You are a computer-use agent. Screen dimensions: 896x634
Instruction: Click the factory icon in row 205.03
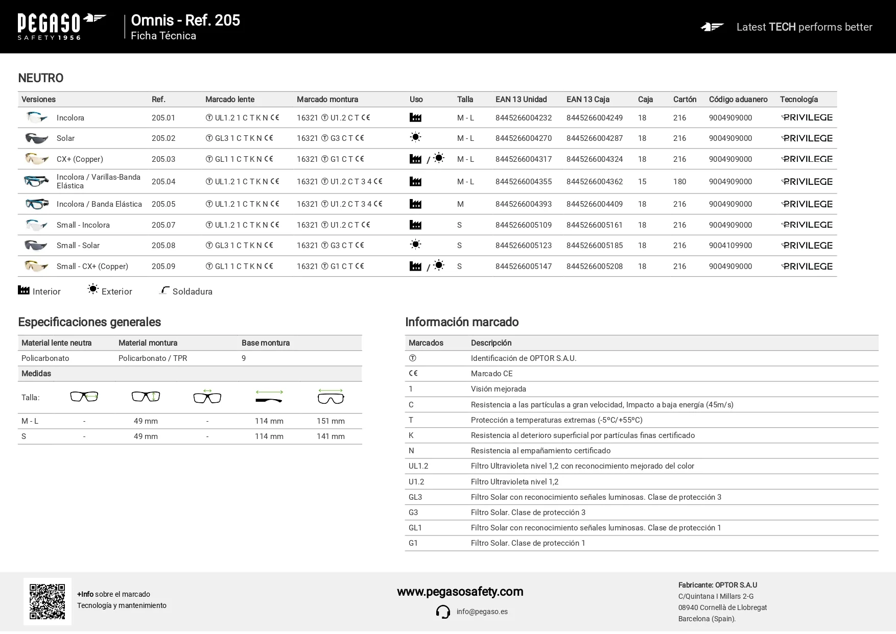(x=415, y=159)
